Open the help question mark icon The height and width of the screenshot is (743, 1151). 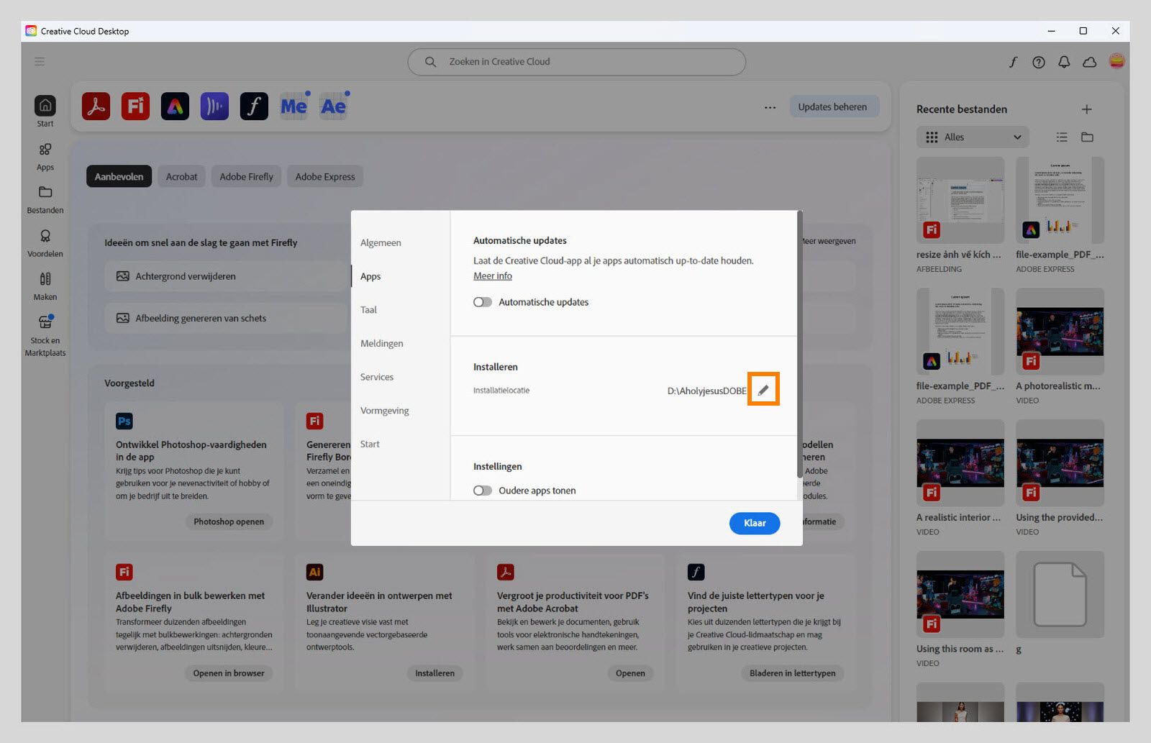pos(1039,62)
